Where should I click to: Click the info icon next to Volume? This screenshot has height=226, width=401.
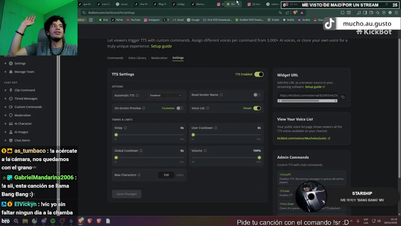tap(205, 151)
